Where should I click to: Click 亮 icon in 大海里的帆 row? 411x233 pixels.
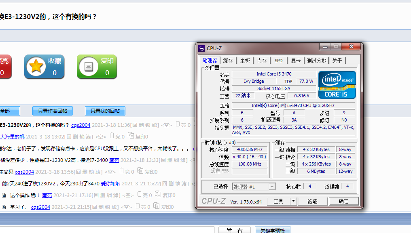(x=112, y=136)
